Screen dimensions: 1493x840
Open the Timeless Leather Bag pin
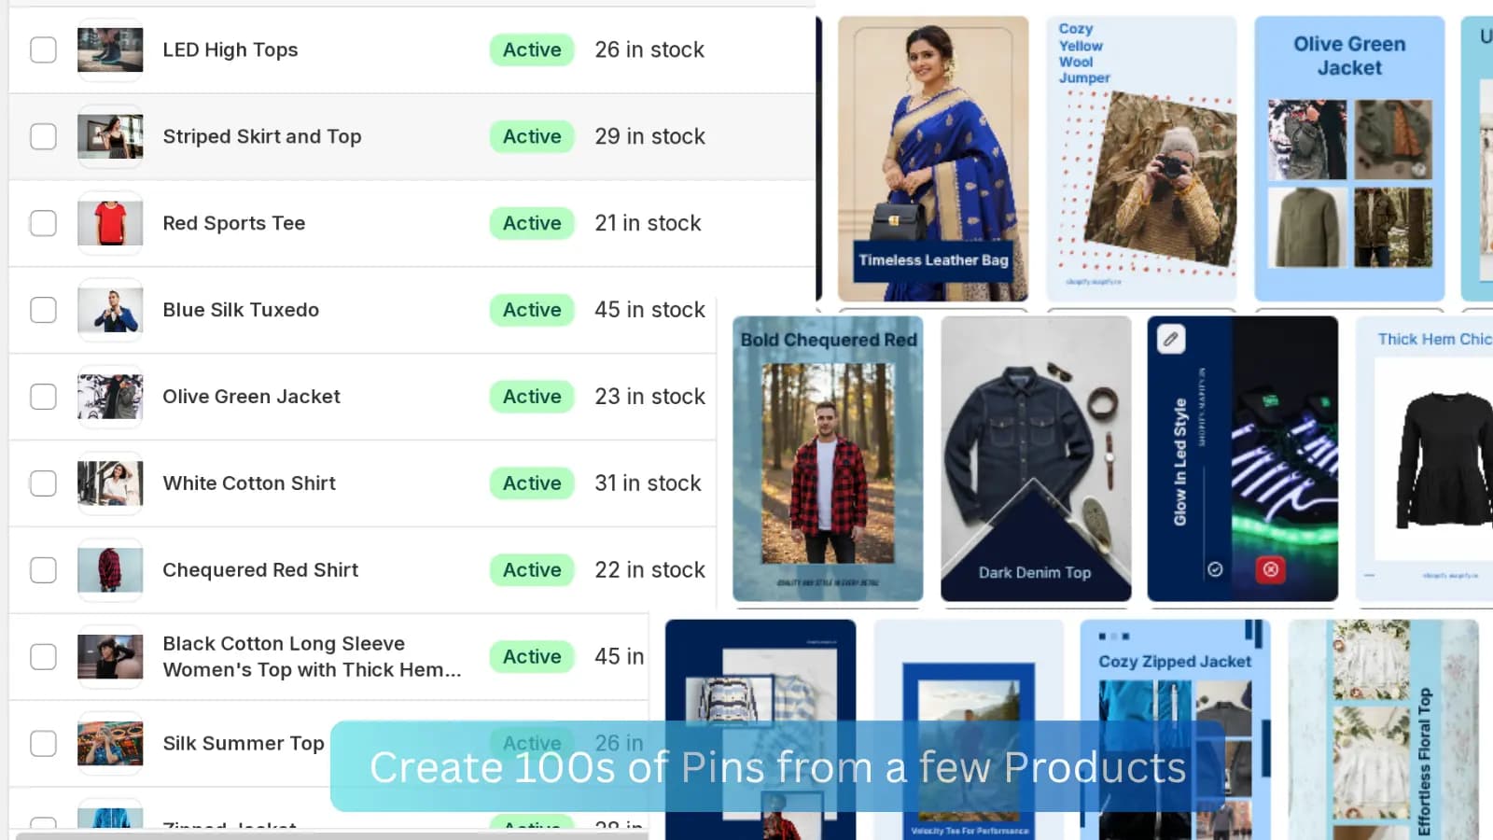(933, 159)
